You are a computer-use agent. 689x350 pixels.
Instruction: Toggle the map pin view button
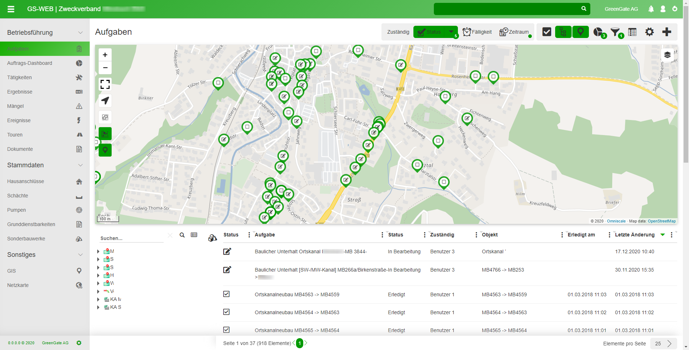click(580, 32)
